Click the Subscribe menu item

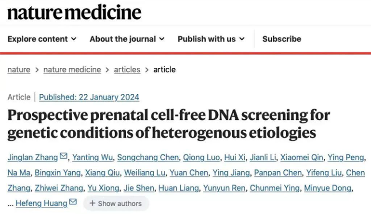282,39
